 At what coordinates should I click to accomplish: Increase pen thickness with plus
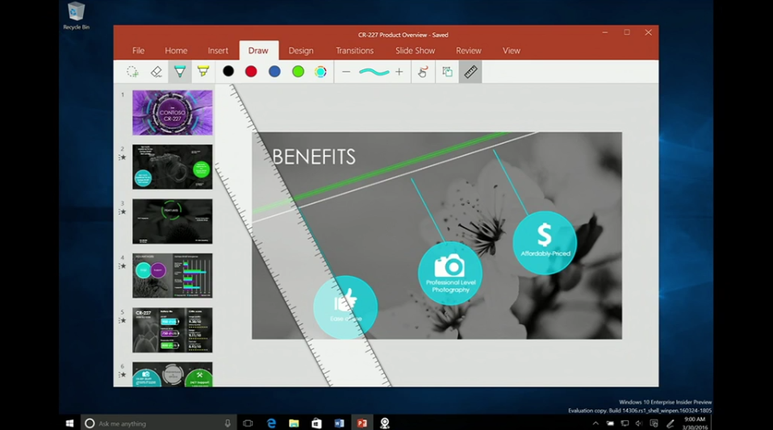point(399,72)
